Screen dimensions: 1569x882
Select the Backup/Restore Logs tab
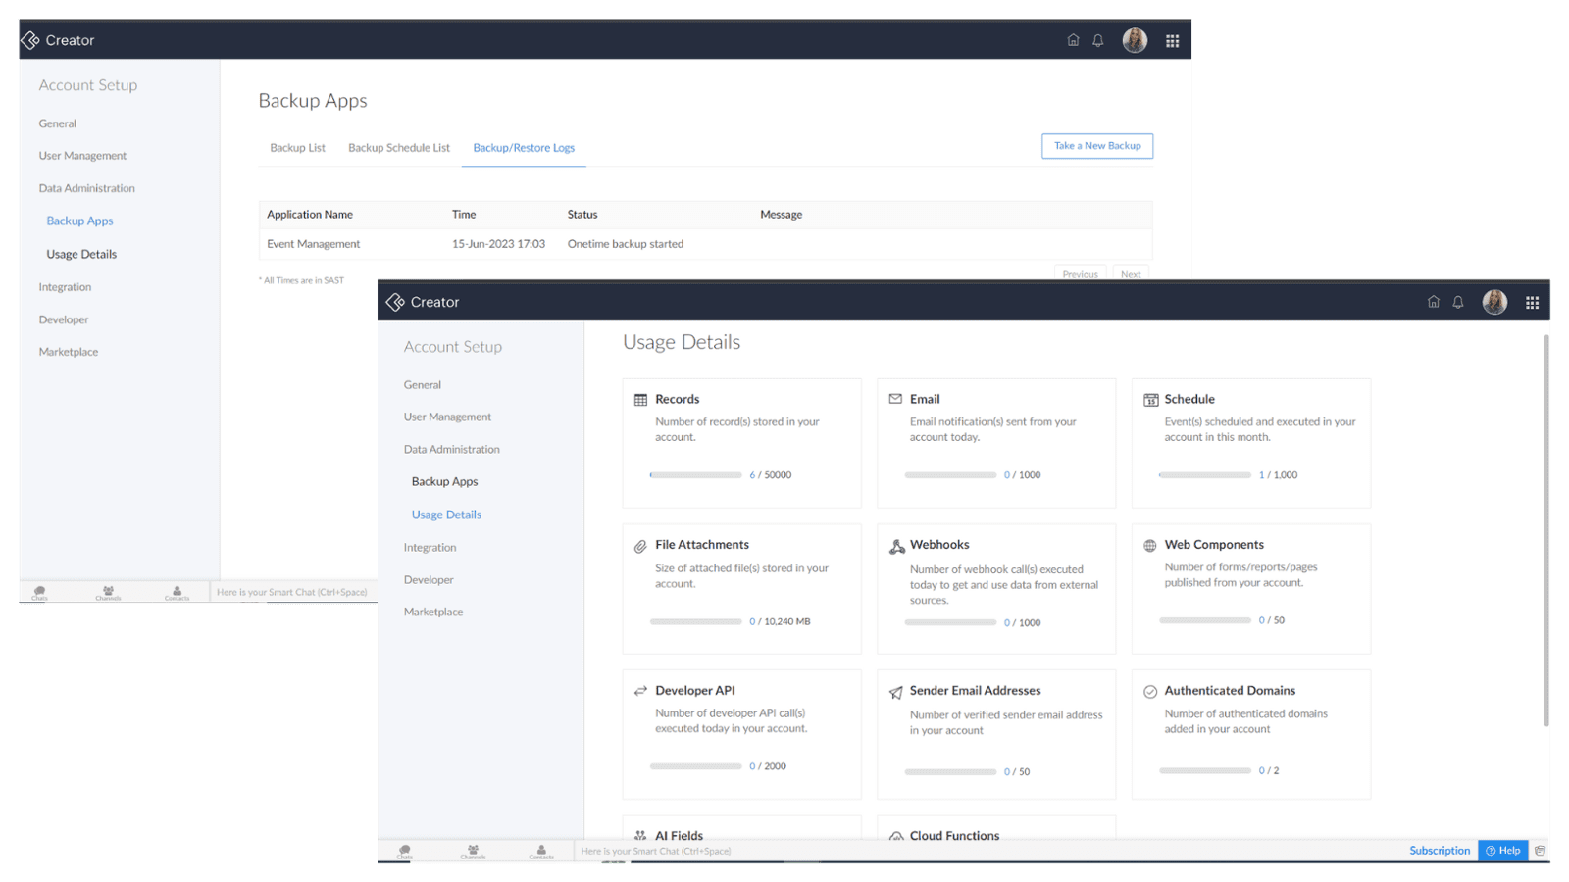click(x=524, y=148)
